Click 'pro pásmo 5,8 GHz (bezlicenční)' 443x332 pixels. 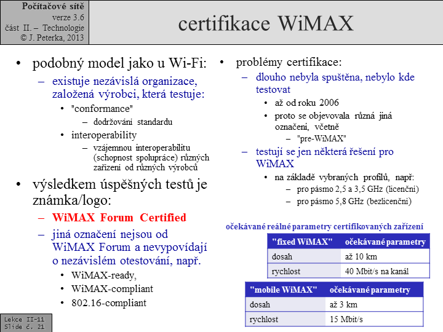pos(354,201)
